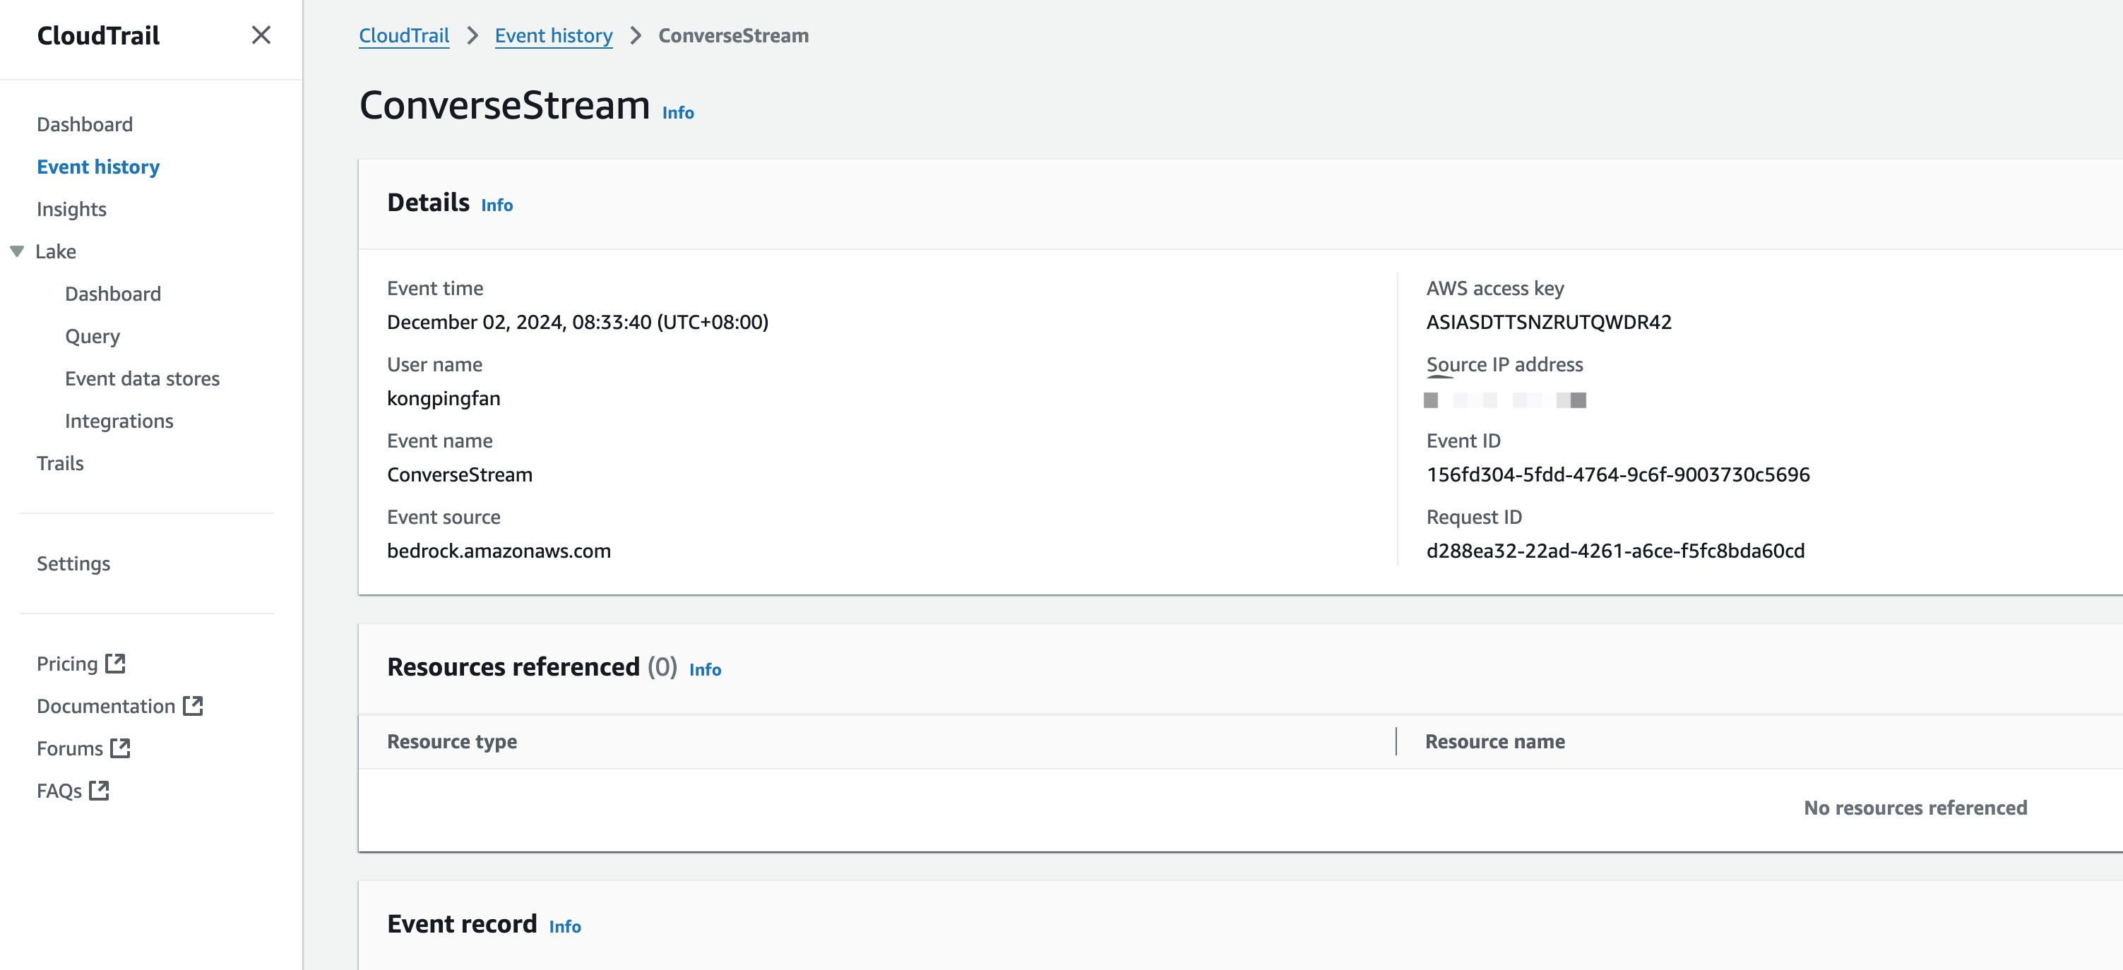The height and width of the screenshot is (970, 2123).
Task: Open the Documentation external link icon
Action: click(193, 705)
